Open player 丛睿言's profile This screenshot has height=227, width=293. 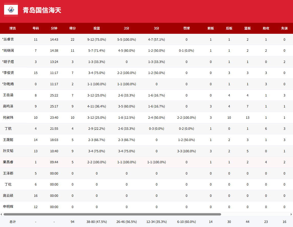[8, 39]
